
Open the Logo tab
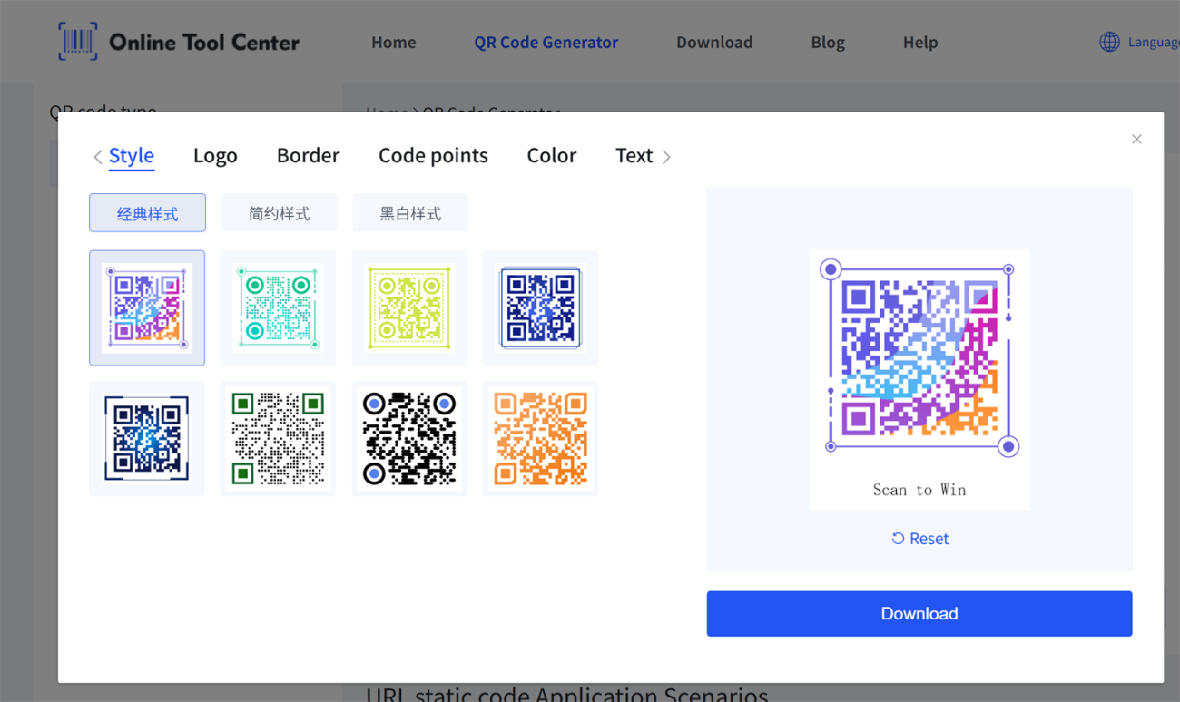215,156
